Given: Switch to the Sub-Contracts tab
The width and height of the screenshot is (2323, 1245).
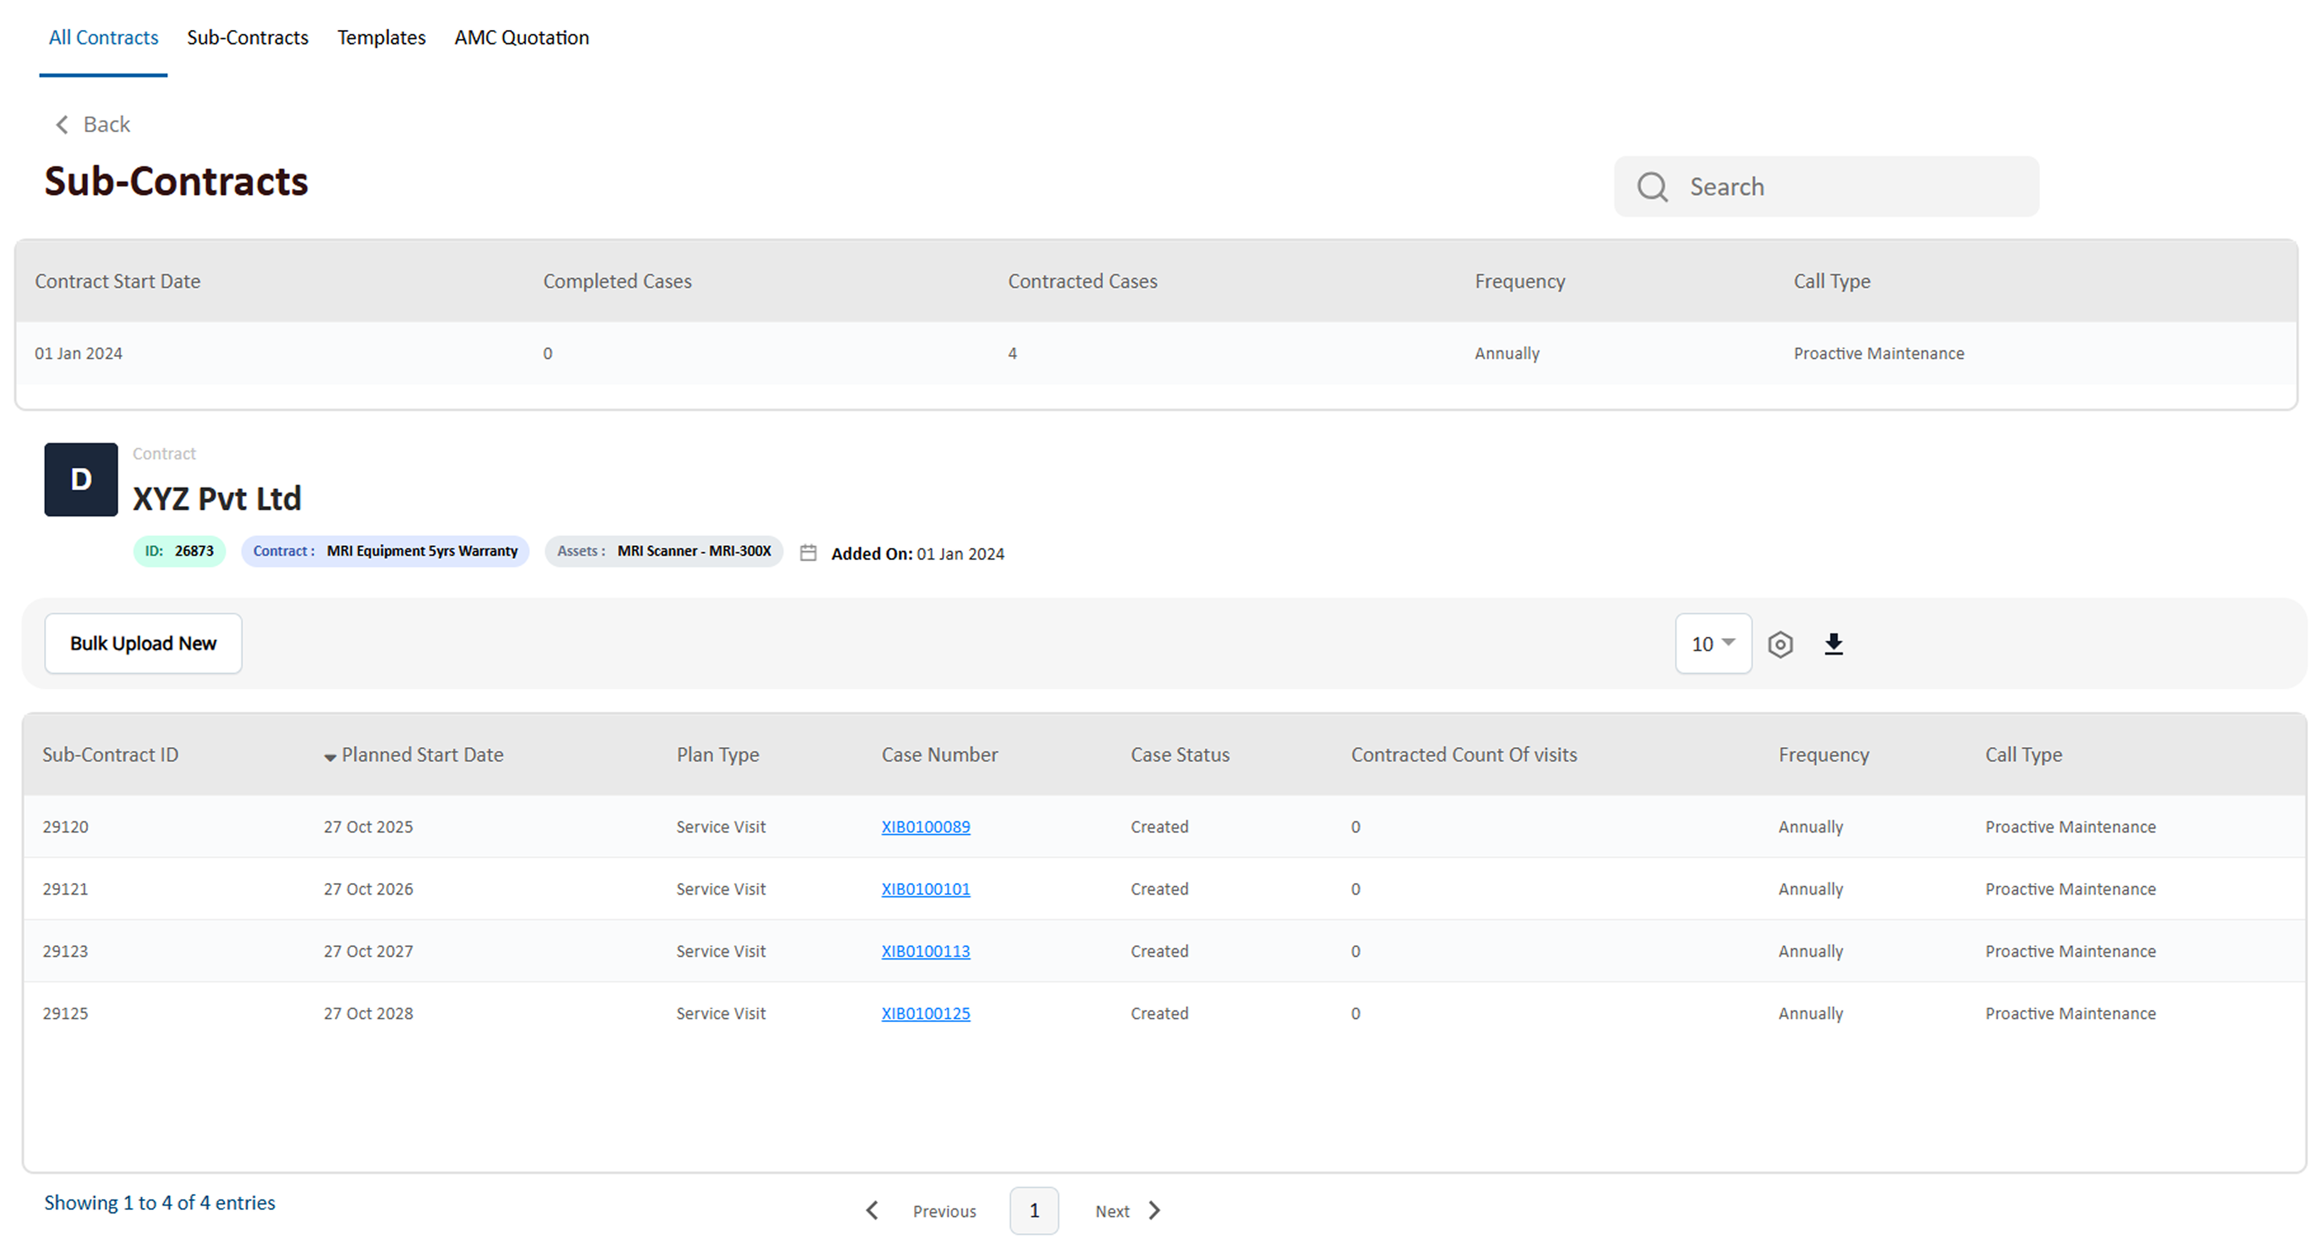Looking at the screenshot, I should pos(247,38).
